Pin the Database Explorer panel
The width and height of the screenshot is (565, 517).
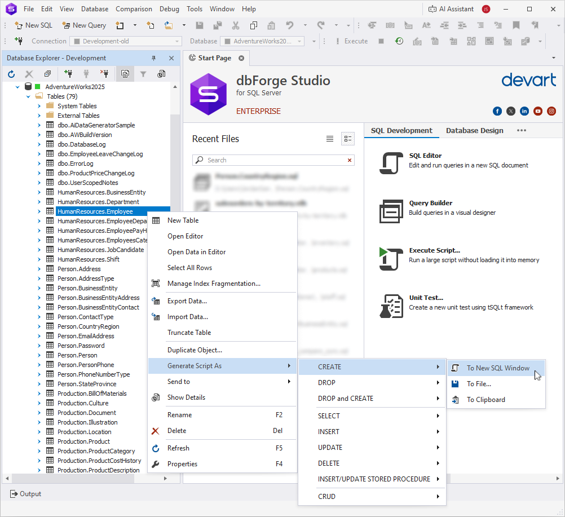coord(154,58)
